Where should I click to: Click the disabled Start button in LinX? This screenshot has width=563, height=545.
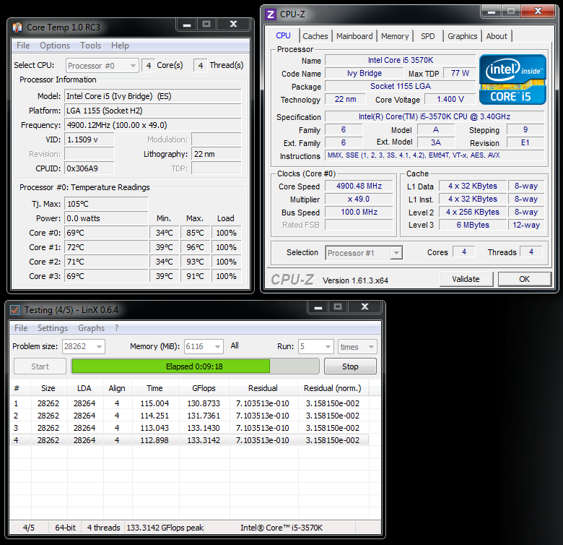click(x=40, y=366)
